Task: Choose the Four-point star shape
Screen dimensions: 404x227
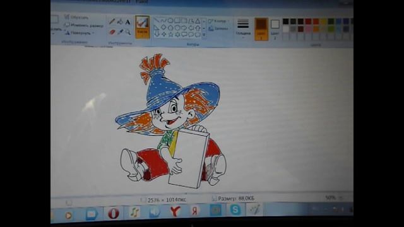Action: [163, 34]
